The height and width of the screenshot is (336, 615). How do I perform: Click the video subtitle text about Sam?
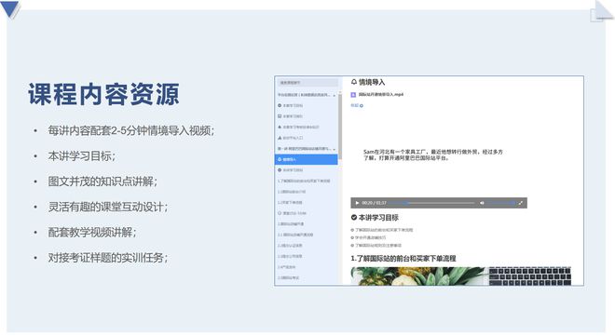pyautogui.click(x=432, y=155)
